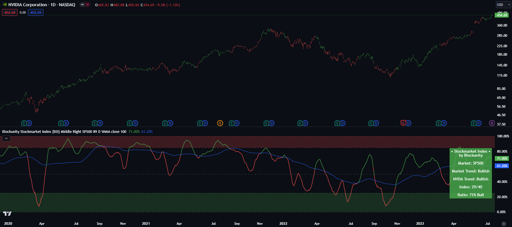This screenshot has width=512, height=227.
Task: Click the 'Market: SP500' table row
Action: pyautogui.click(x=471, y=163)
